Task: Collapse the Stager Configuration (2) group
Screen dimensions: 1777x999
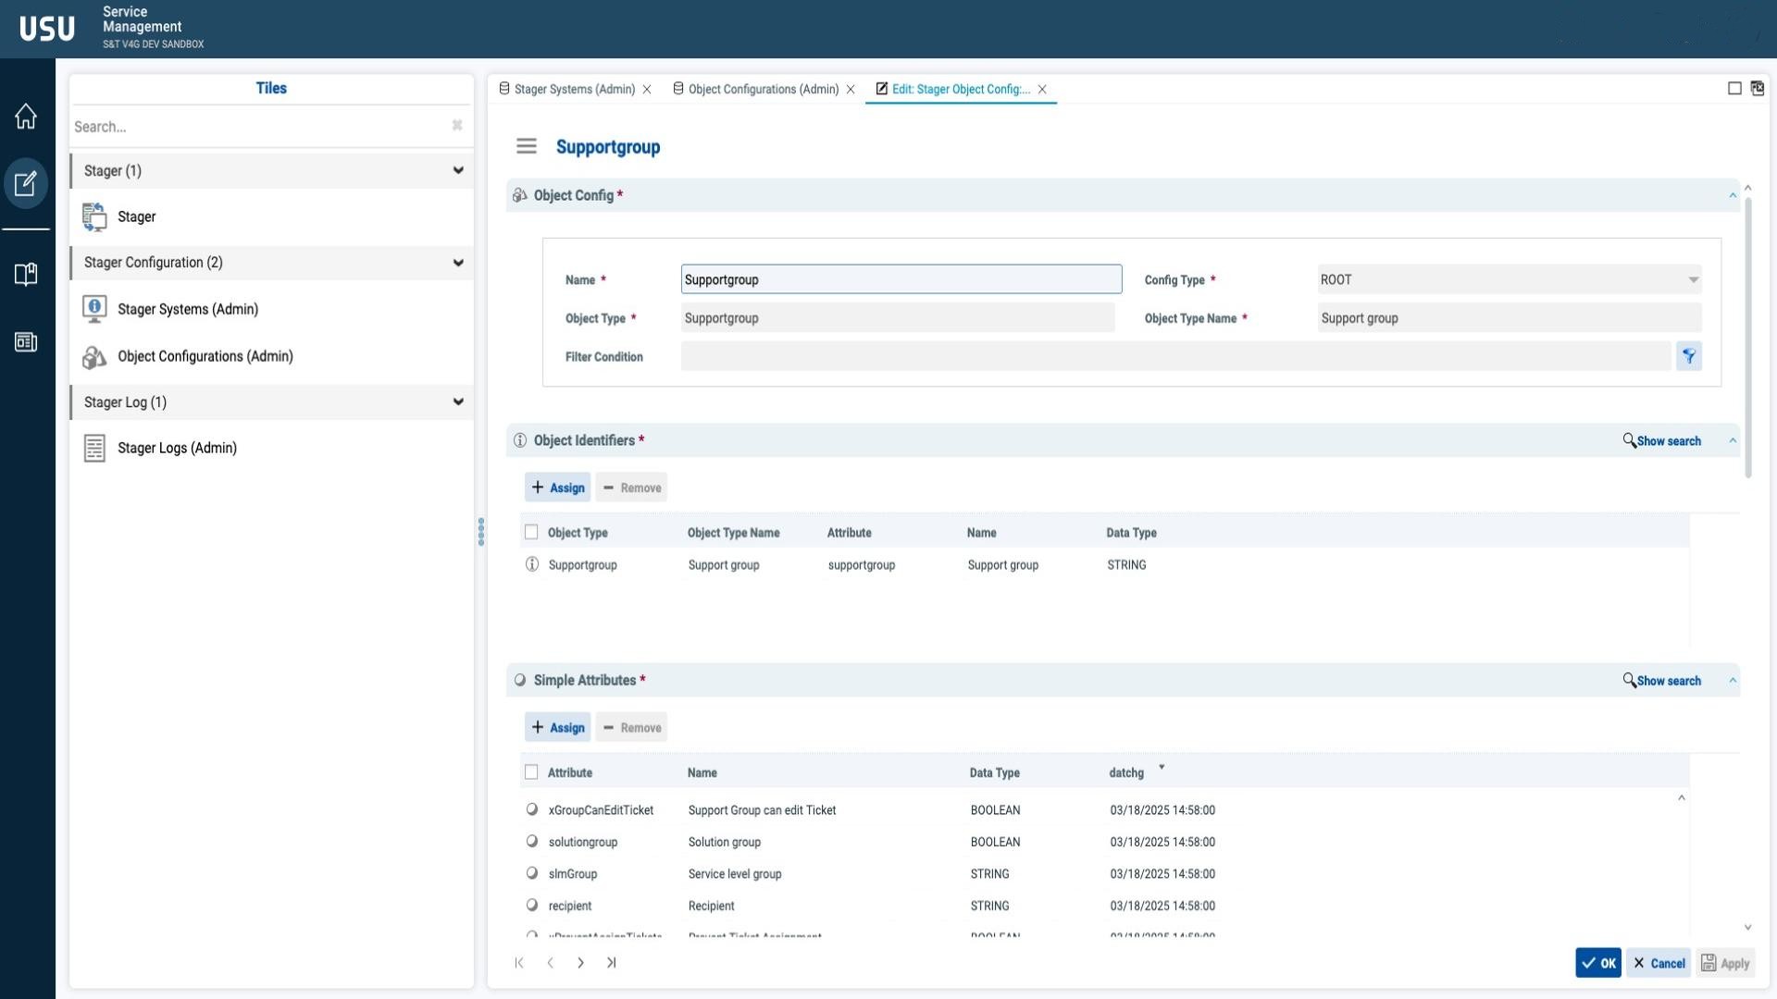Action: point(457,263)
